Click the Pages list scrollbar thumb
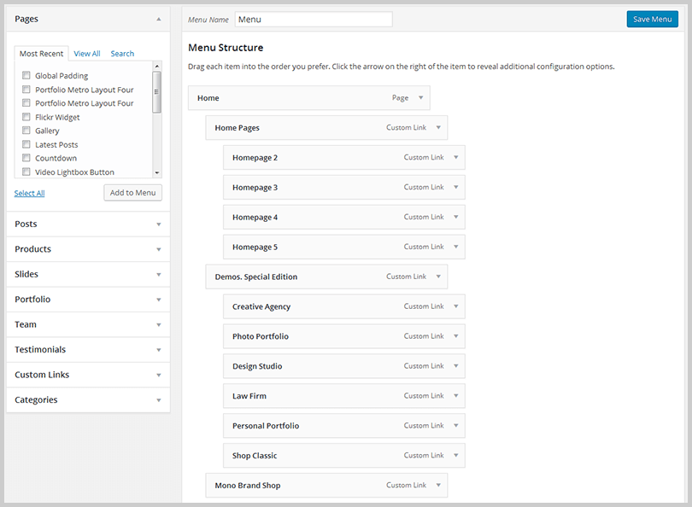692x507 pixels. (156, 90)
